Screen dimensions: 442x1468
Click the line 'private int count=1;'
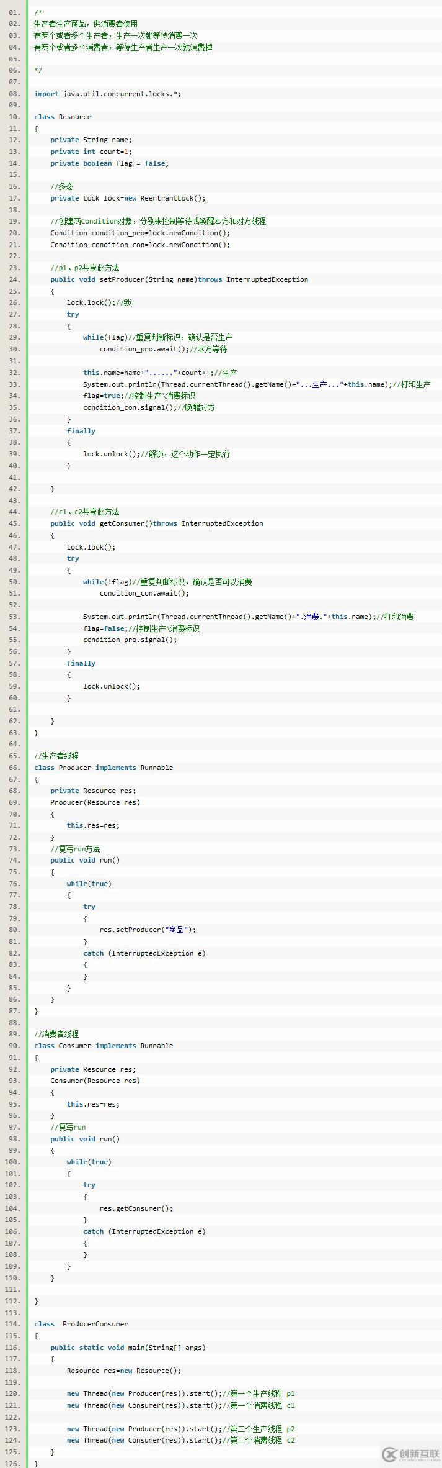pos(91,152)
